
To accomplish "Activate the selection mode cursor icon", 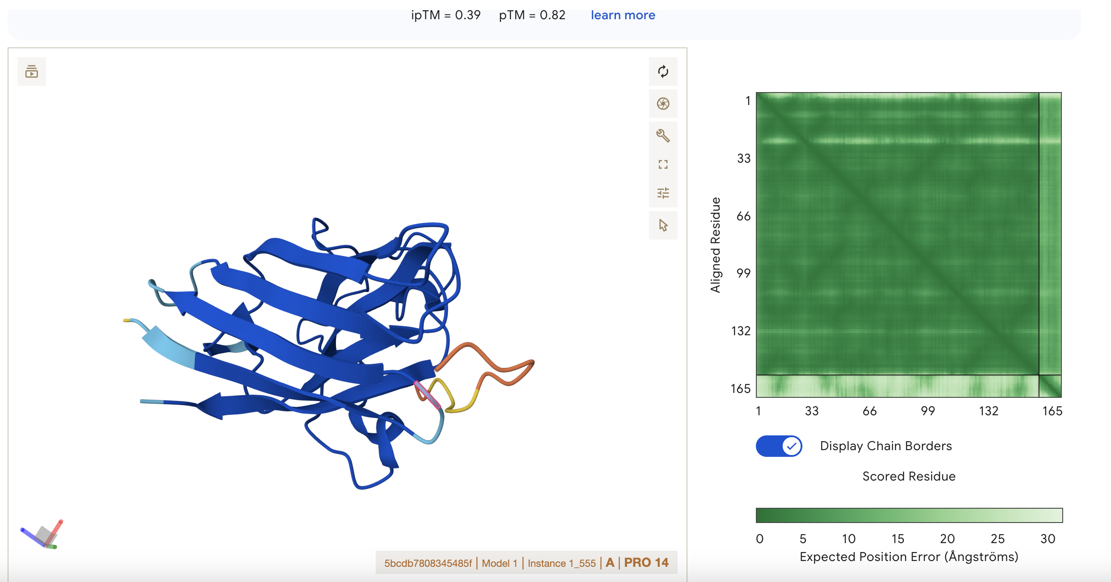I will (x=663, y=225).
